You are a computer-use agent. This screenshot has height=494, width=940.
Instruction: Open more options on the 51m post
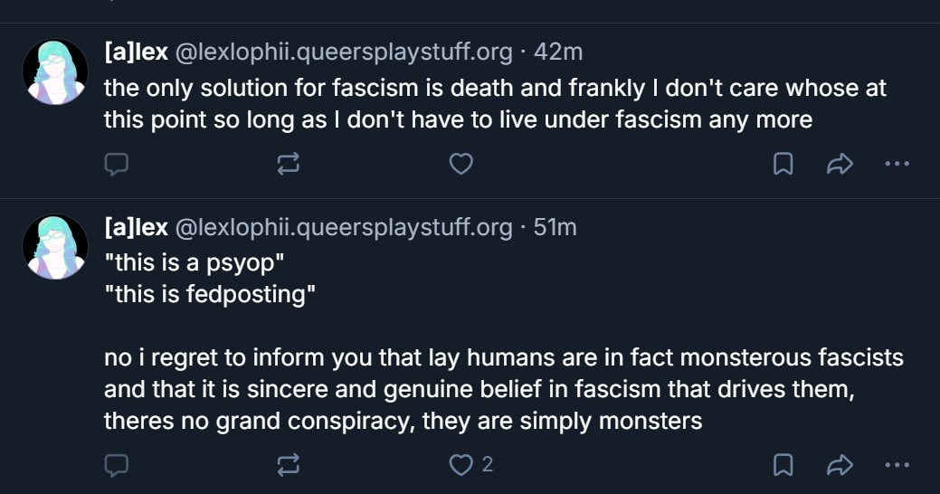897,465
